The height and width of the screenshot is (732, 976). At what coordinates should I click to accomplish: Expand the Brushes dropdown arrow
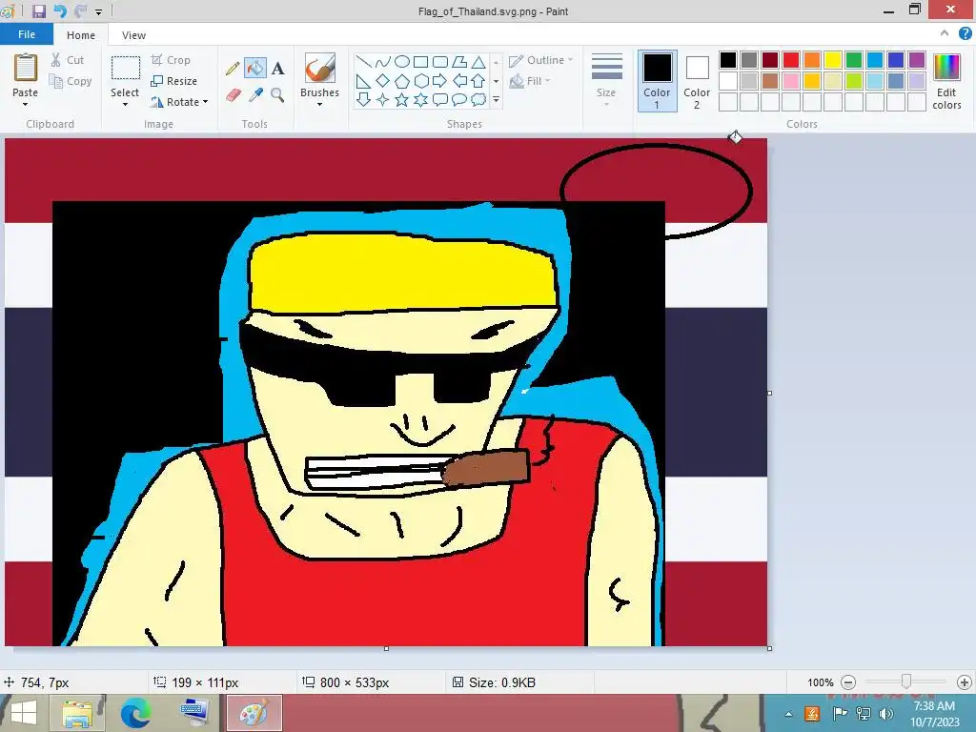319,105
